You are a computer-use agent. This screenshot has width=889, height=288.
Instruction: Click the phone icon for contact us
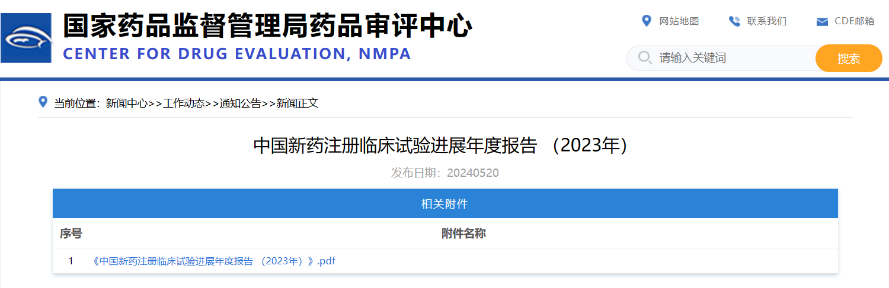click(734, 21)
